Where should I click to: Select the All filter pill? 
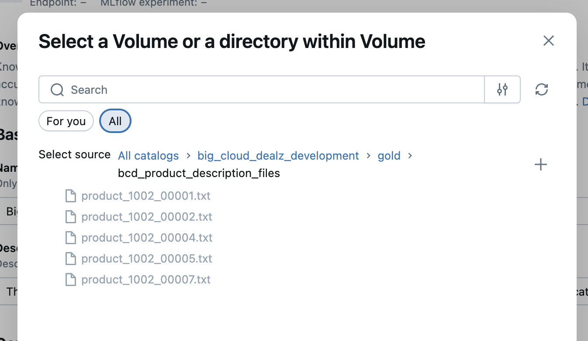pyautogui.click(x=115, y=121)
